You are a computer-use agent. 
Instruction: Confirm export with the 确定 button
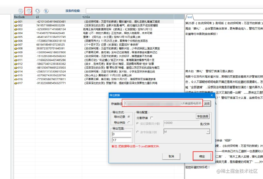[x=202, y=156]
